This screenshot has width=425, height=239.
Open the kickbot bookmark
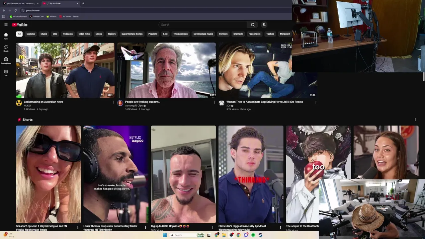[51, 16]
